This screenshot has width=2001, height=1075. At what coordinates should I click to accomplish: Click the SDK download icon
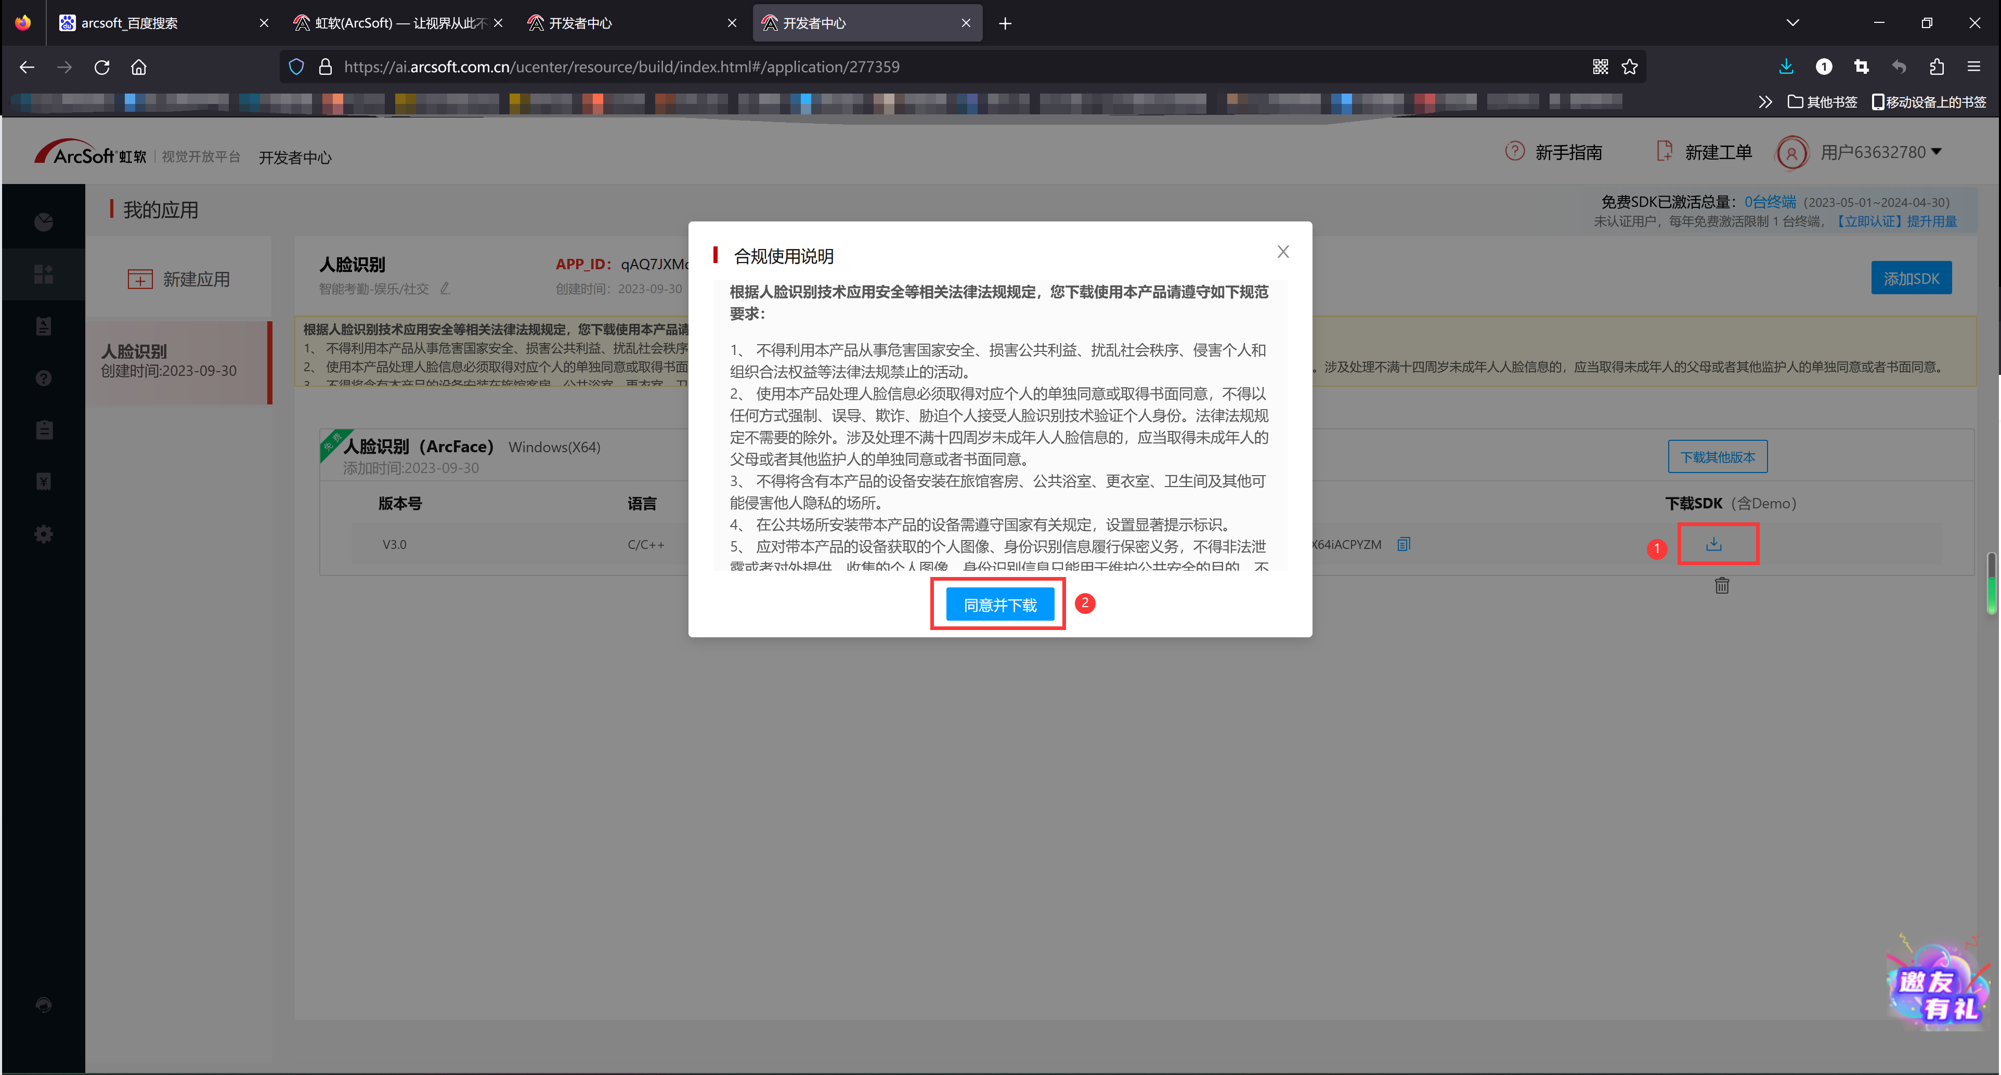click(x=1713, y=544)
